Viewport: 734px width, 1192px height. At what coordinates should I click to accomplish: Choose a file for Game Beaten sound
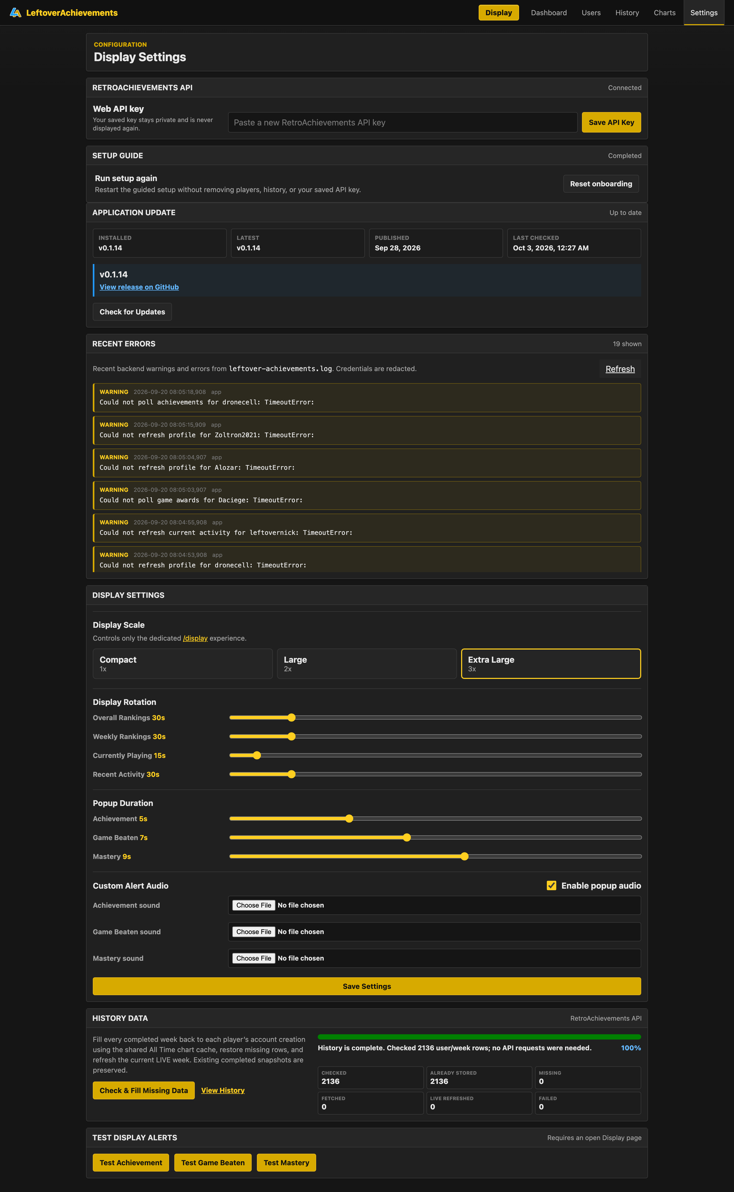point(254,932)
